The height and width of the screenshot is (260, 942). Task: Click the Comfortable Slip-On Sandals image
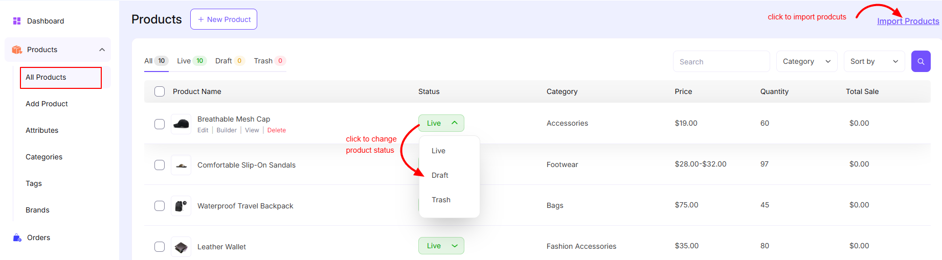pyautogui.click(x=181, y=165)
